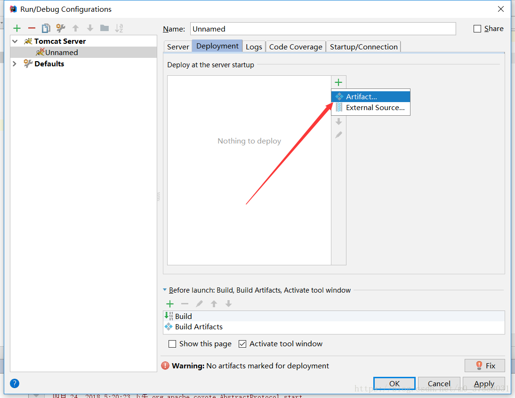This screenshot has height=398, width=515.
Task: Move deployment item down arrow
Action: 338,122
